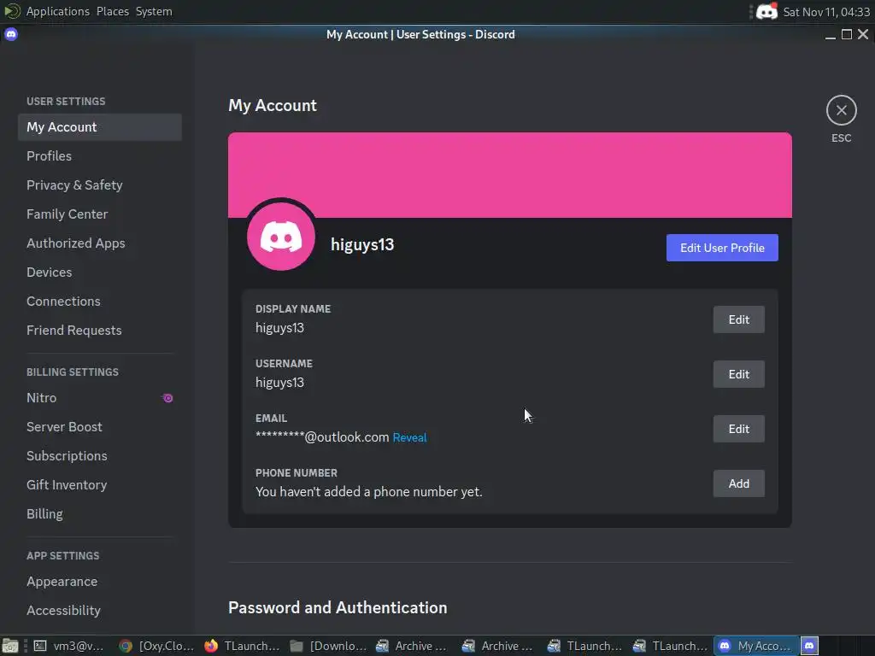Switch to the TLaunch... taskbar entry right of Archive
Image resolution: width=875 pixels, height=656 pixels.
(x=584, y=646)
